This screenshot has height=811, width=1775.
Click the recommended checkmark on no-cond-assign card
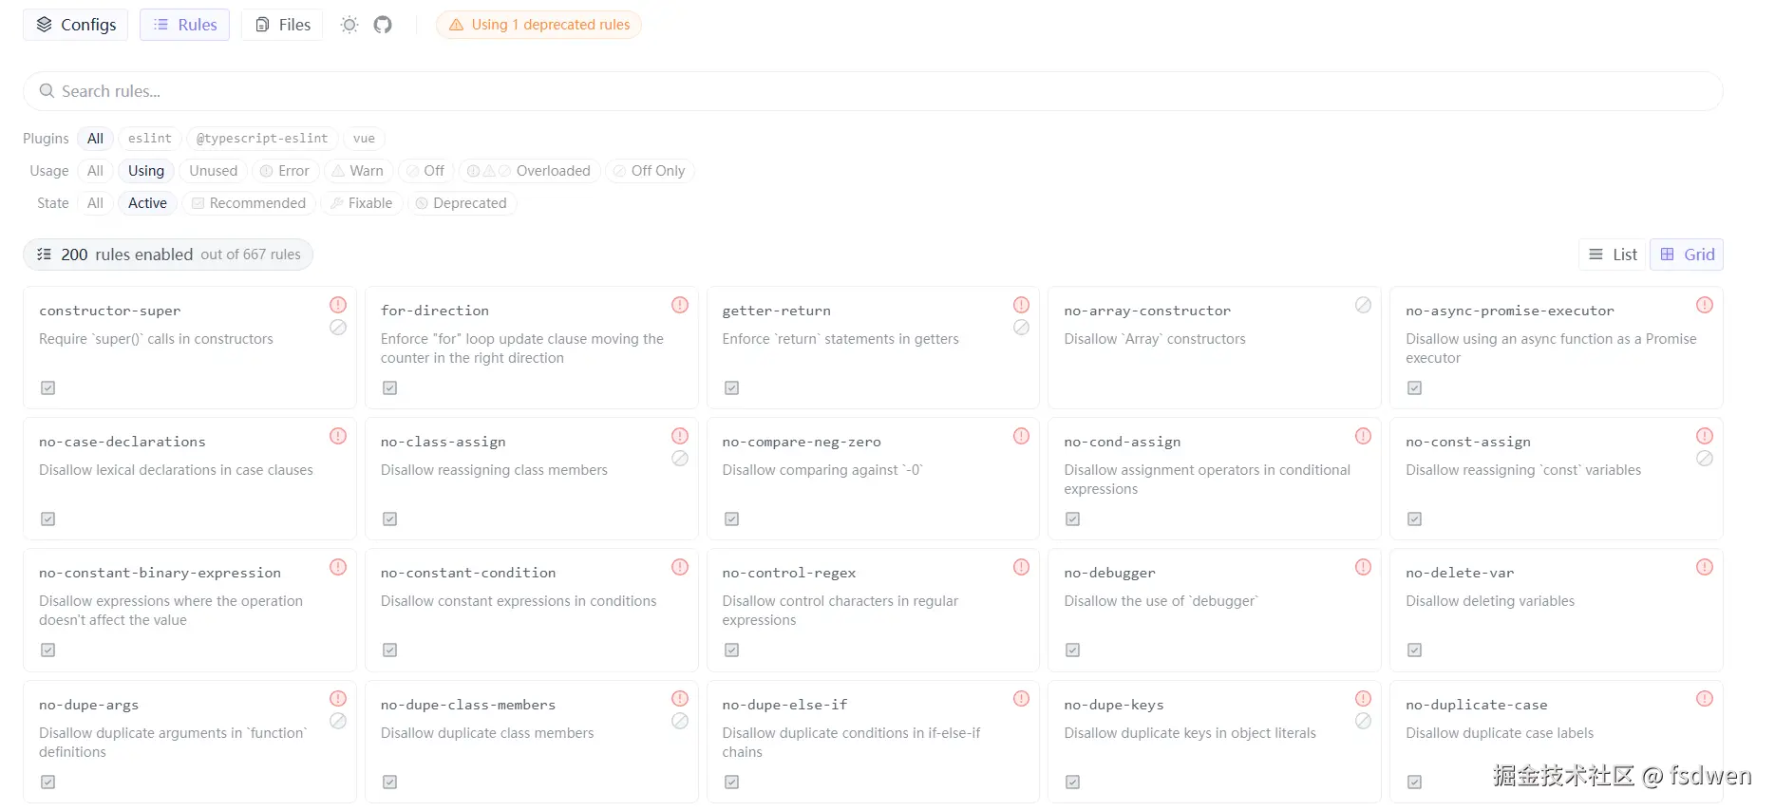(x=1072, y=519)
